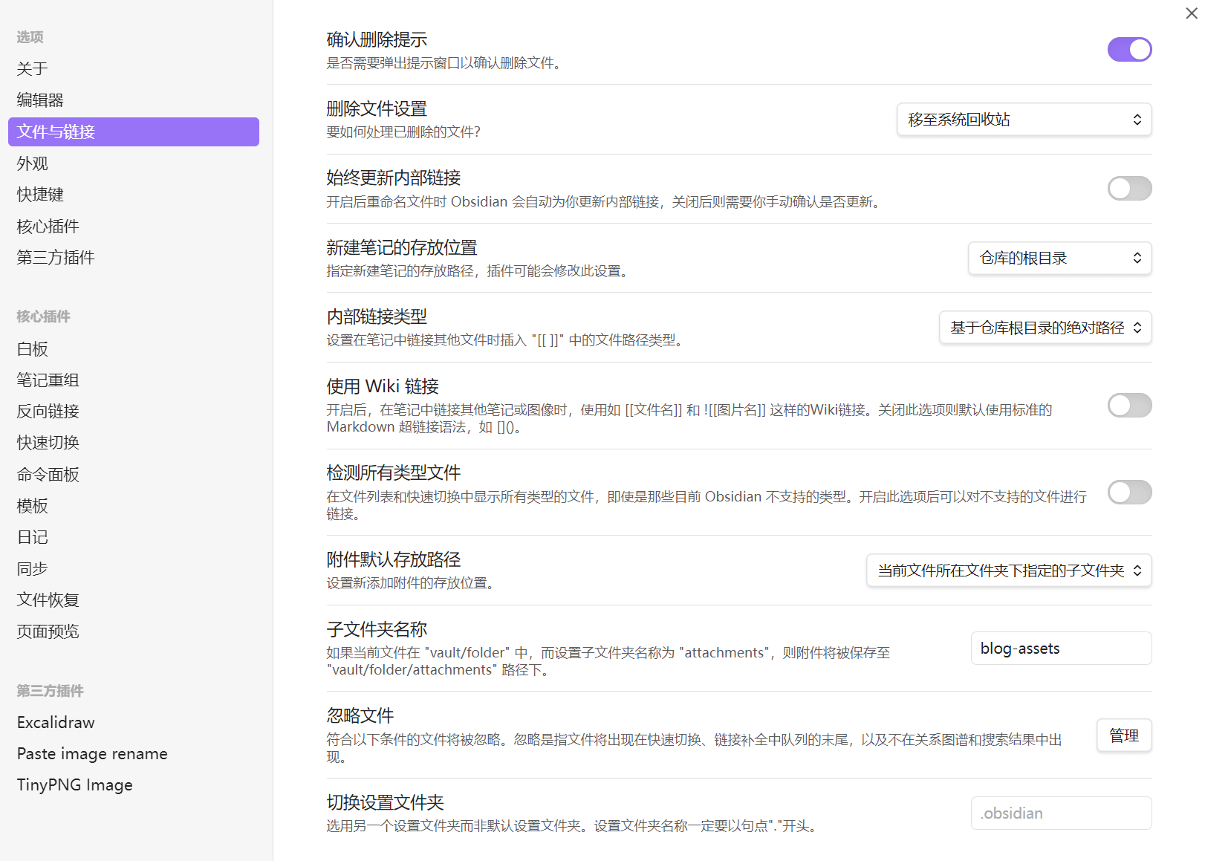The width and height of the screenshot is (1205, 861).
Task: Open Paste image rename plugin settings
Action: click(x=92, y=754)
